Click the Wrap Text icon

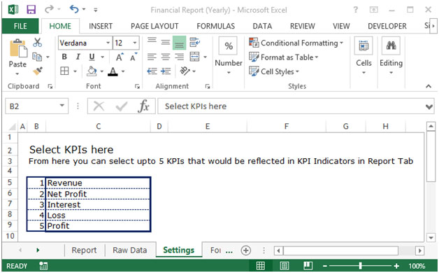pyautogui.click(x=194, y=42)
